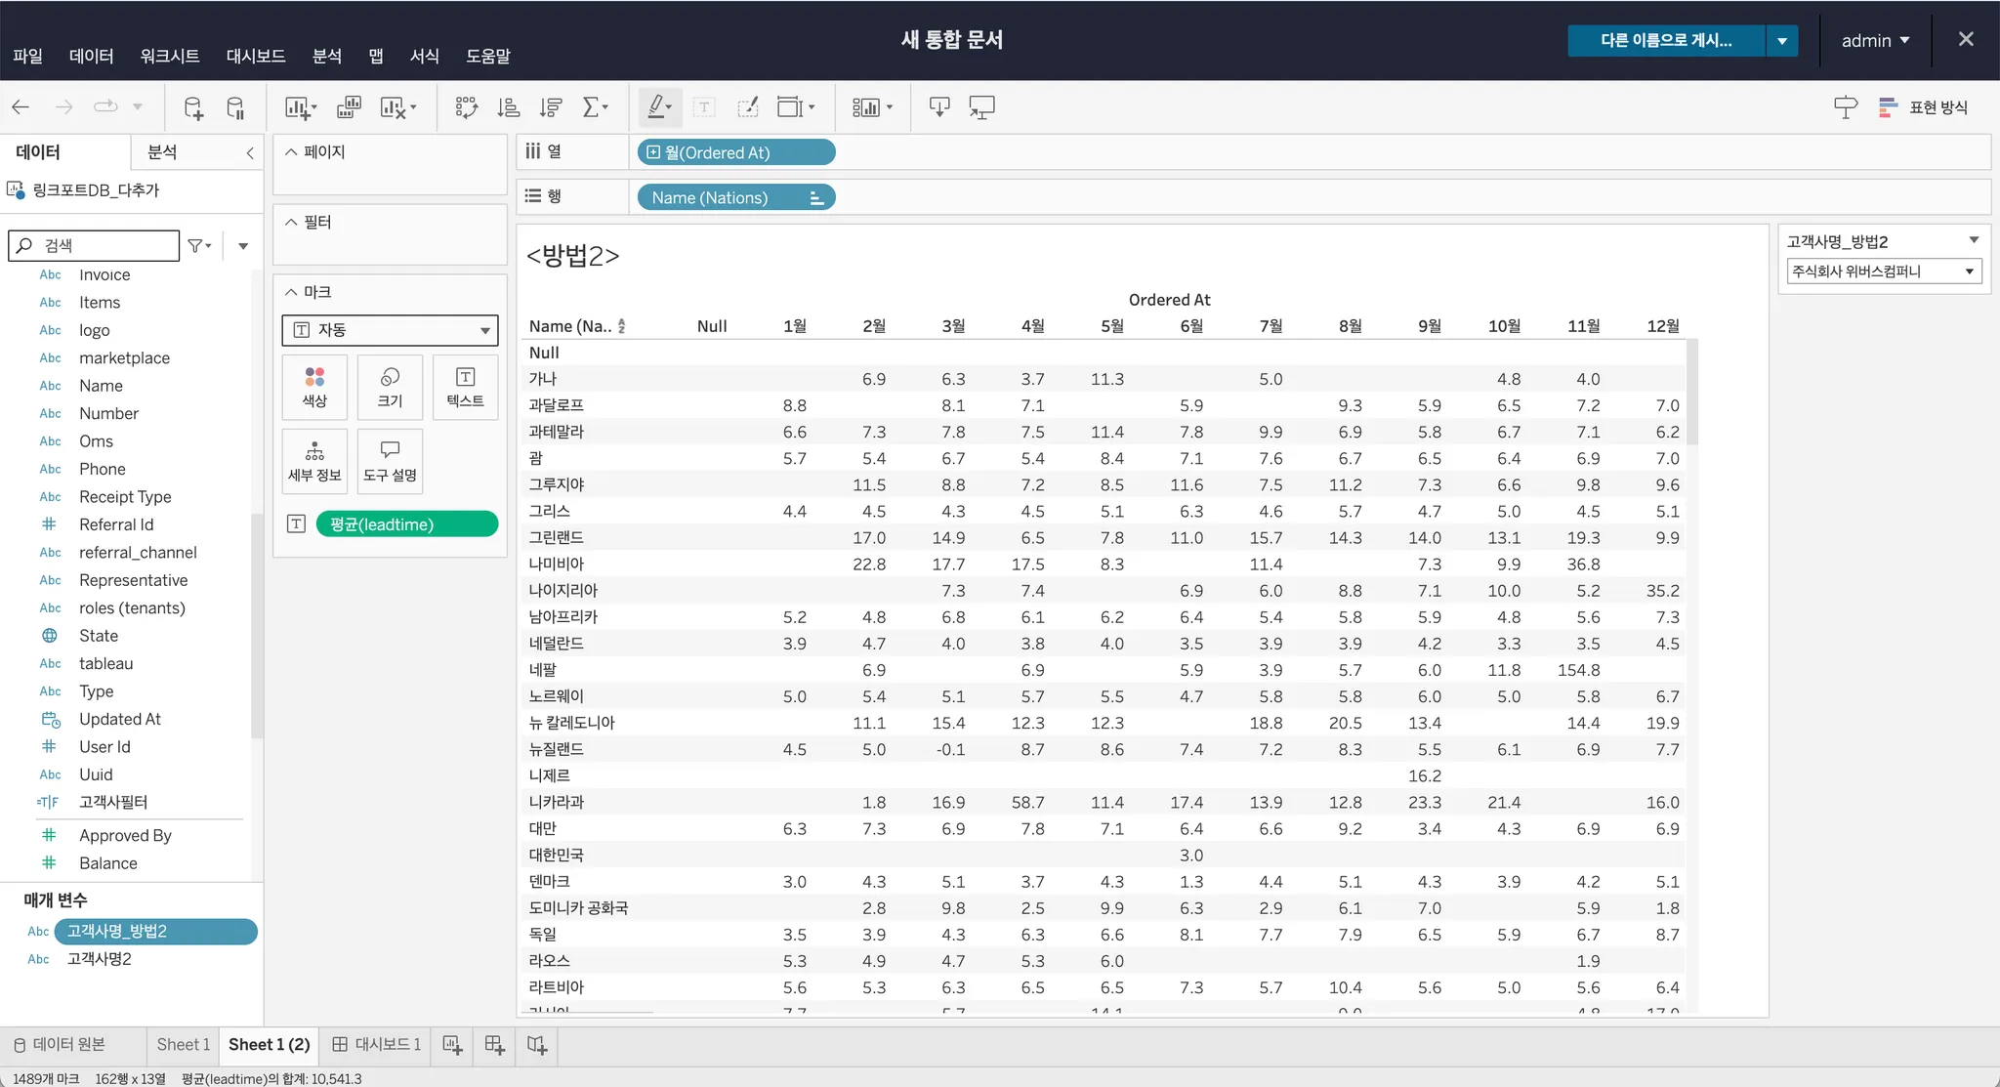Click the undo back arrow icon
Image resolution: width=2000 pixels, height=1087 pixels.
(x=21, y=107)
